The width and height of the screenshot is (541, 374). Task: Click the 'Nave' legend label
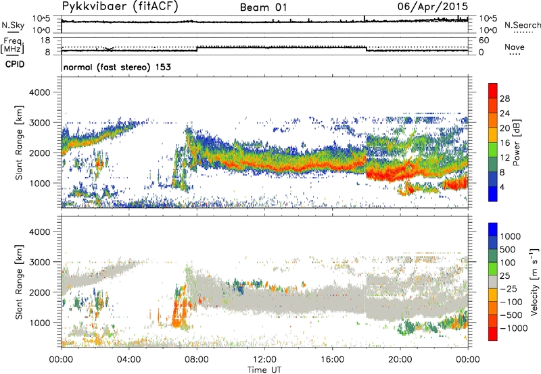[515, 47]
